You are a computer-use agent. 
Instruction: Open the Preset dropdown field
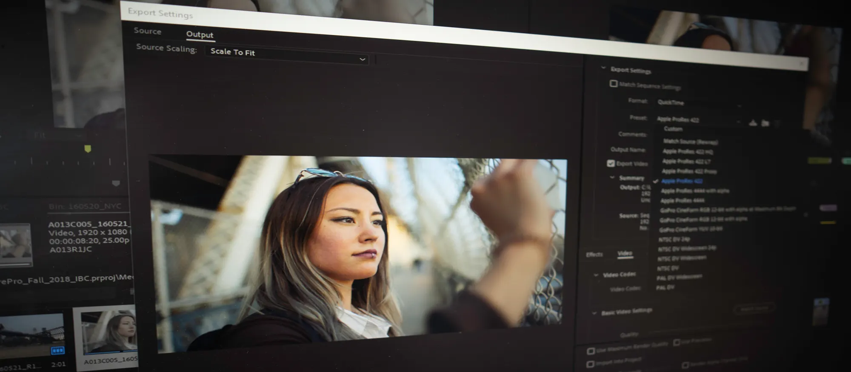699,120
